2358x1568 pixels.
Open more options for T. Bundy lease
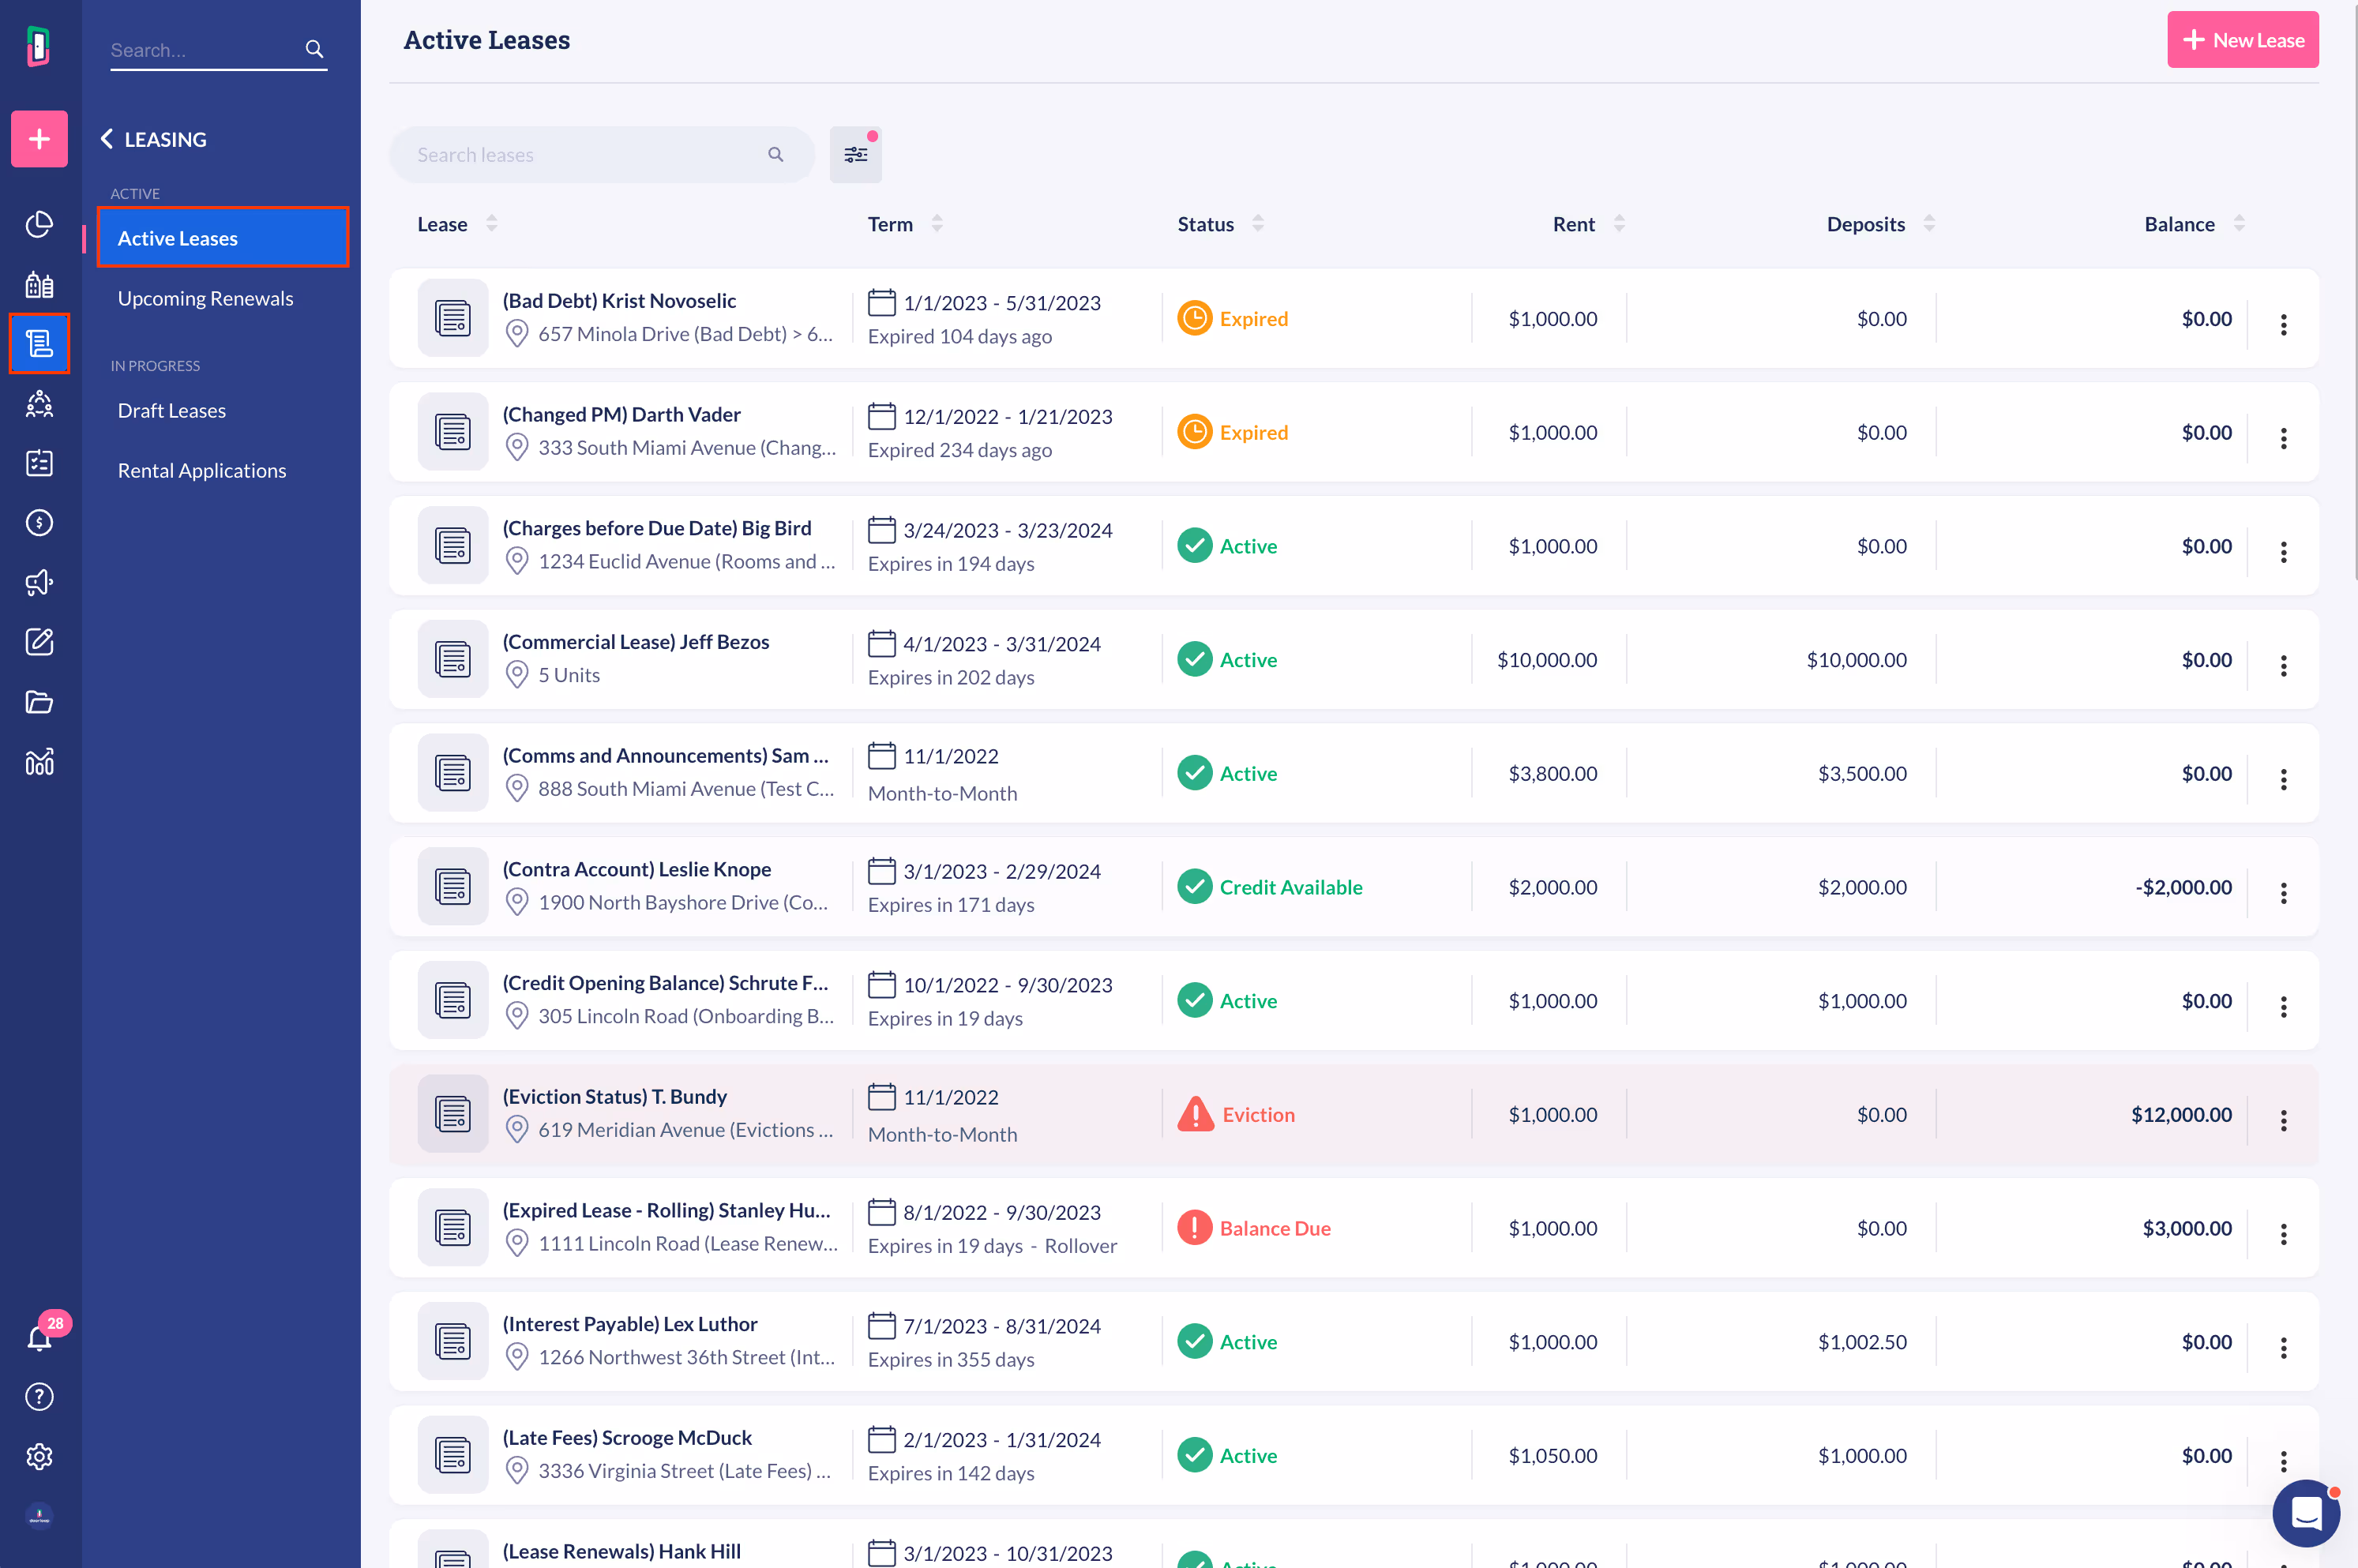point(2283,1120)
